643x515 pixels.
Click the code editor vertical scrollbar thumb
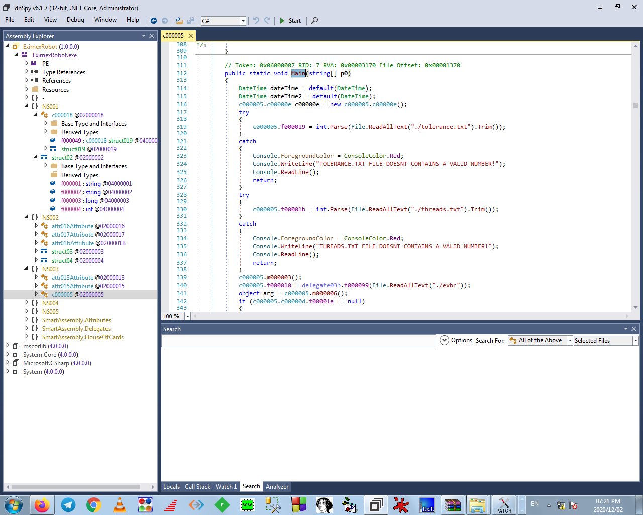(x=635, y=105)
